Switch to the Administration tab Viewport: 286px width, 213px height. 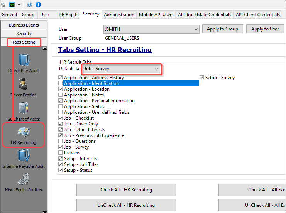119,15
